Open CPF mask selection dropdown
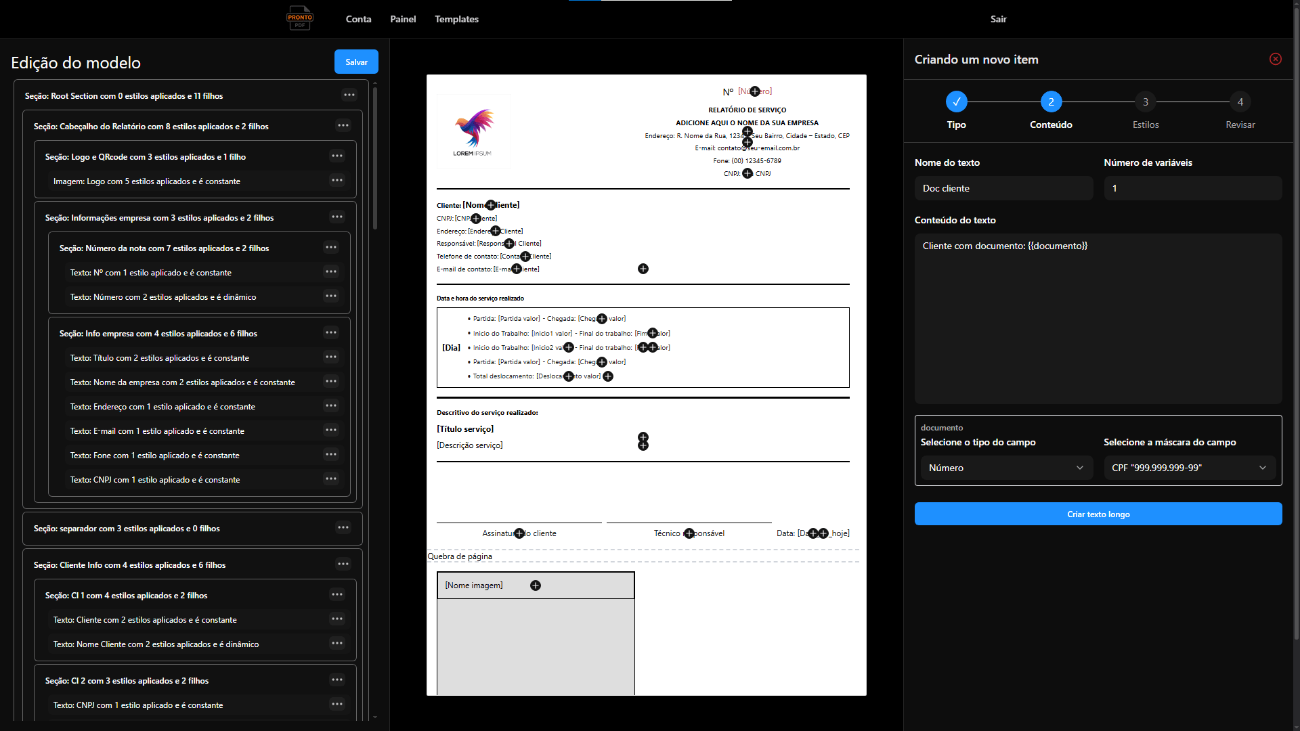This screenshot has height=731, width=1300. (1188, 468)
